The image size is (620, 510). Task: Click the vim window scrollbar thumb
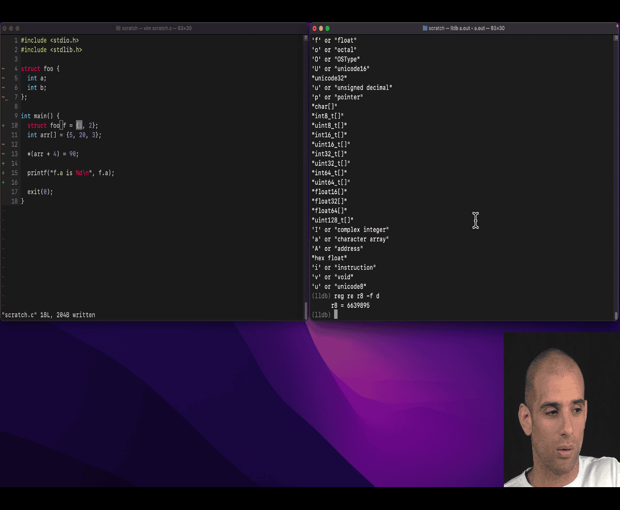[306, 310]
